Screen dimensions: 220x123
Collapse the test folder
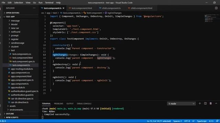tap(13, 50)
